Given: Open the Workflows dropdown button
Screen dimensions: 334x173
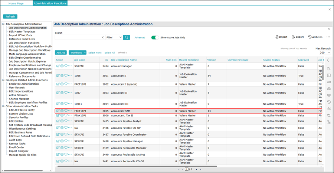Looking at the screenshot, I should tap(77, 52).
